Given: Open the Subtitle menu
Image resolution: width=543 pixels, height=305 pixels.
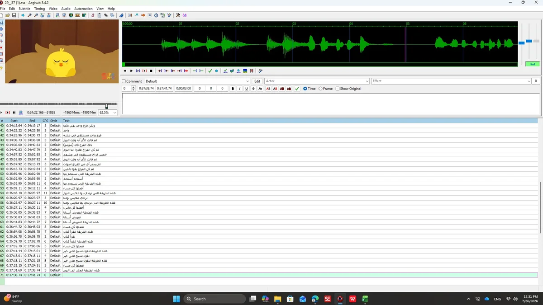Looking at the screenshot, I should click(x=24, y=9).
